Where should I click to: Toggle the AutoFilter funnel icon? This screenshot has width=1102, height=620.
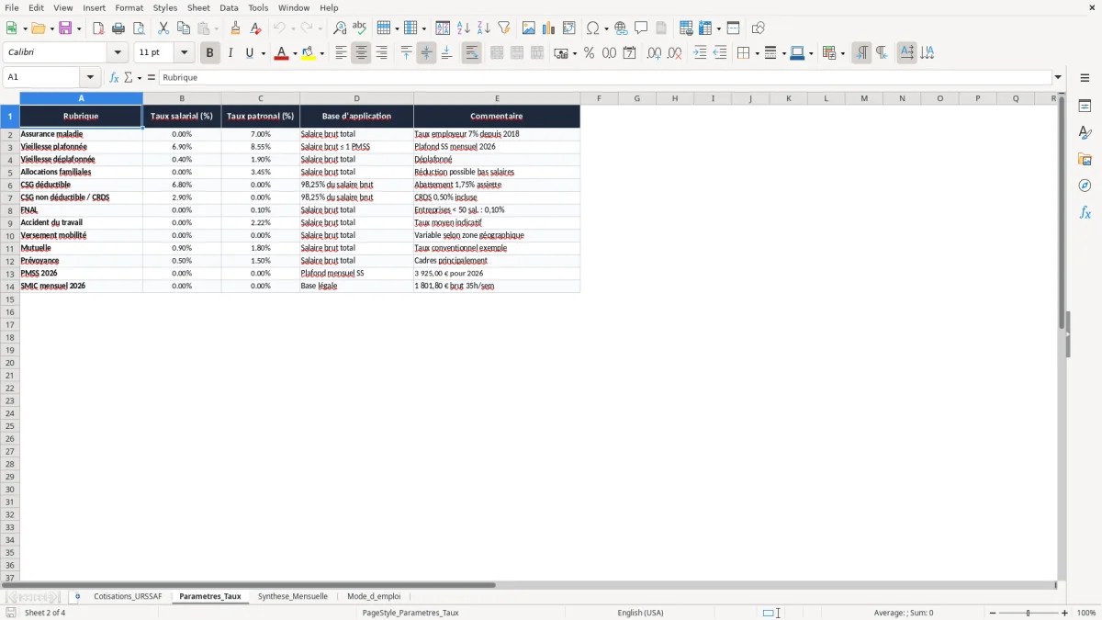pos(504,28)
